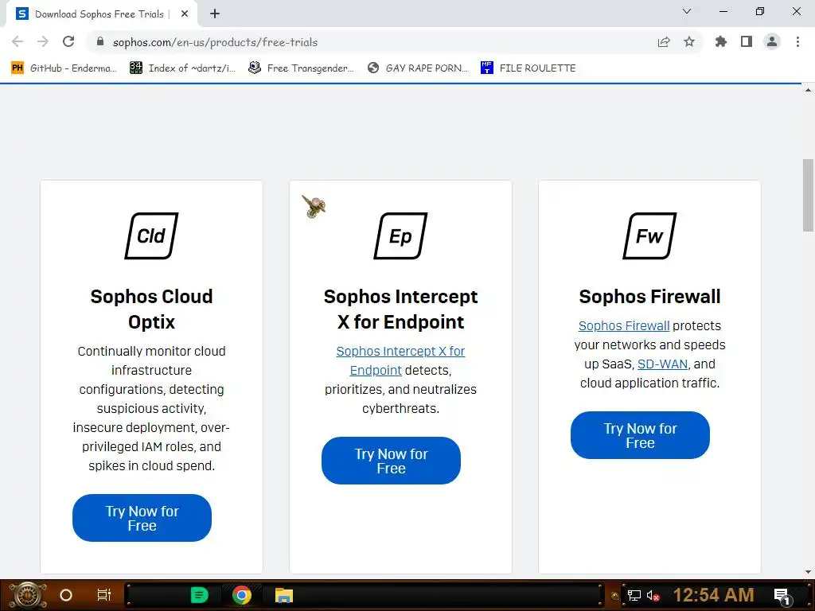Open green chat app in taskbar
Viewport: 815px width, 611px height.
click(x=199, y=595)
